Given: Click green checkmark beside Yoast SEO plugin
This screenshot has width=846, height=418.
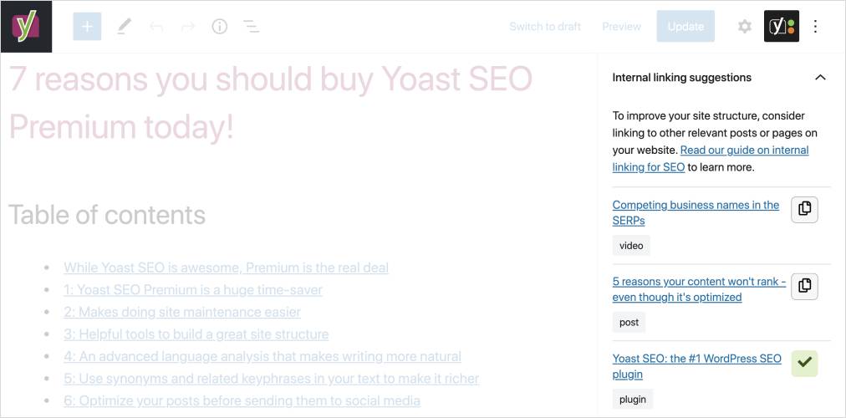Looking at the screenshot, I should 804,363.
